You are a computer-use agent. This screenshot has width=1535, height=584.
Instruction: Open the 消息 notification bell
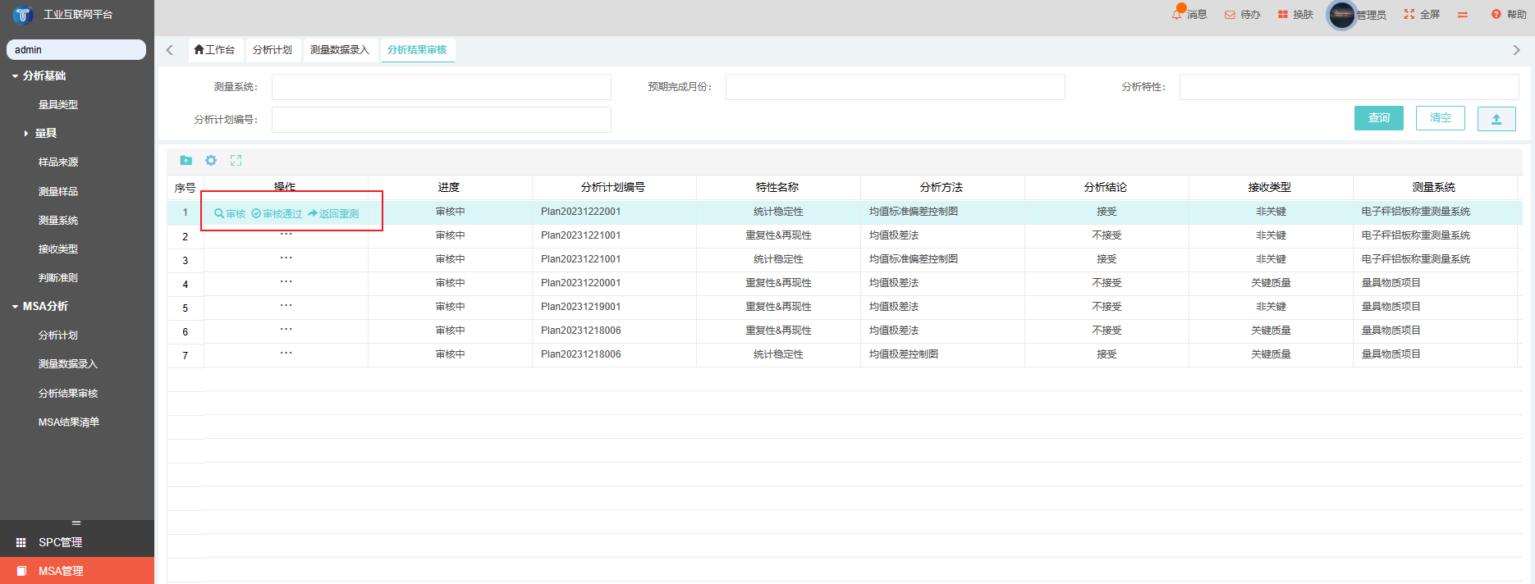coord(1177,14)
